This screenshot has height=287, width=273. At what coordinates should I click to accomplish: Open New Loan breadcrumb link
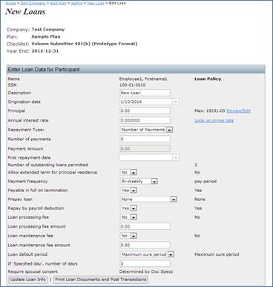point(96,3)
